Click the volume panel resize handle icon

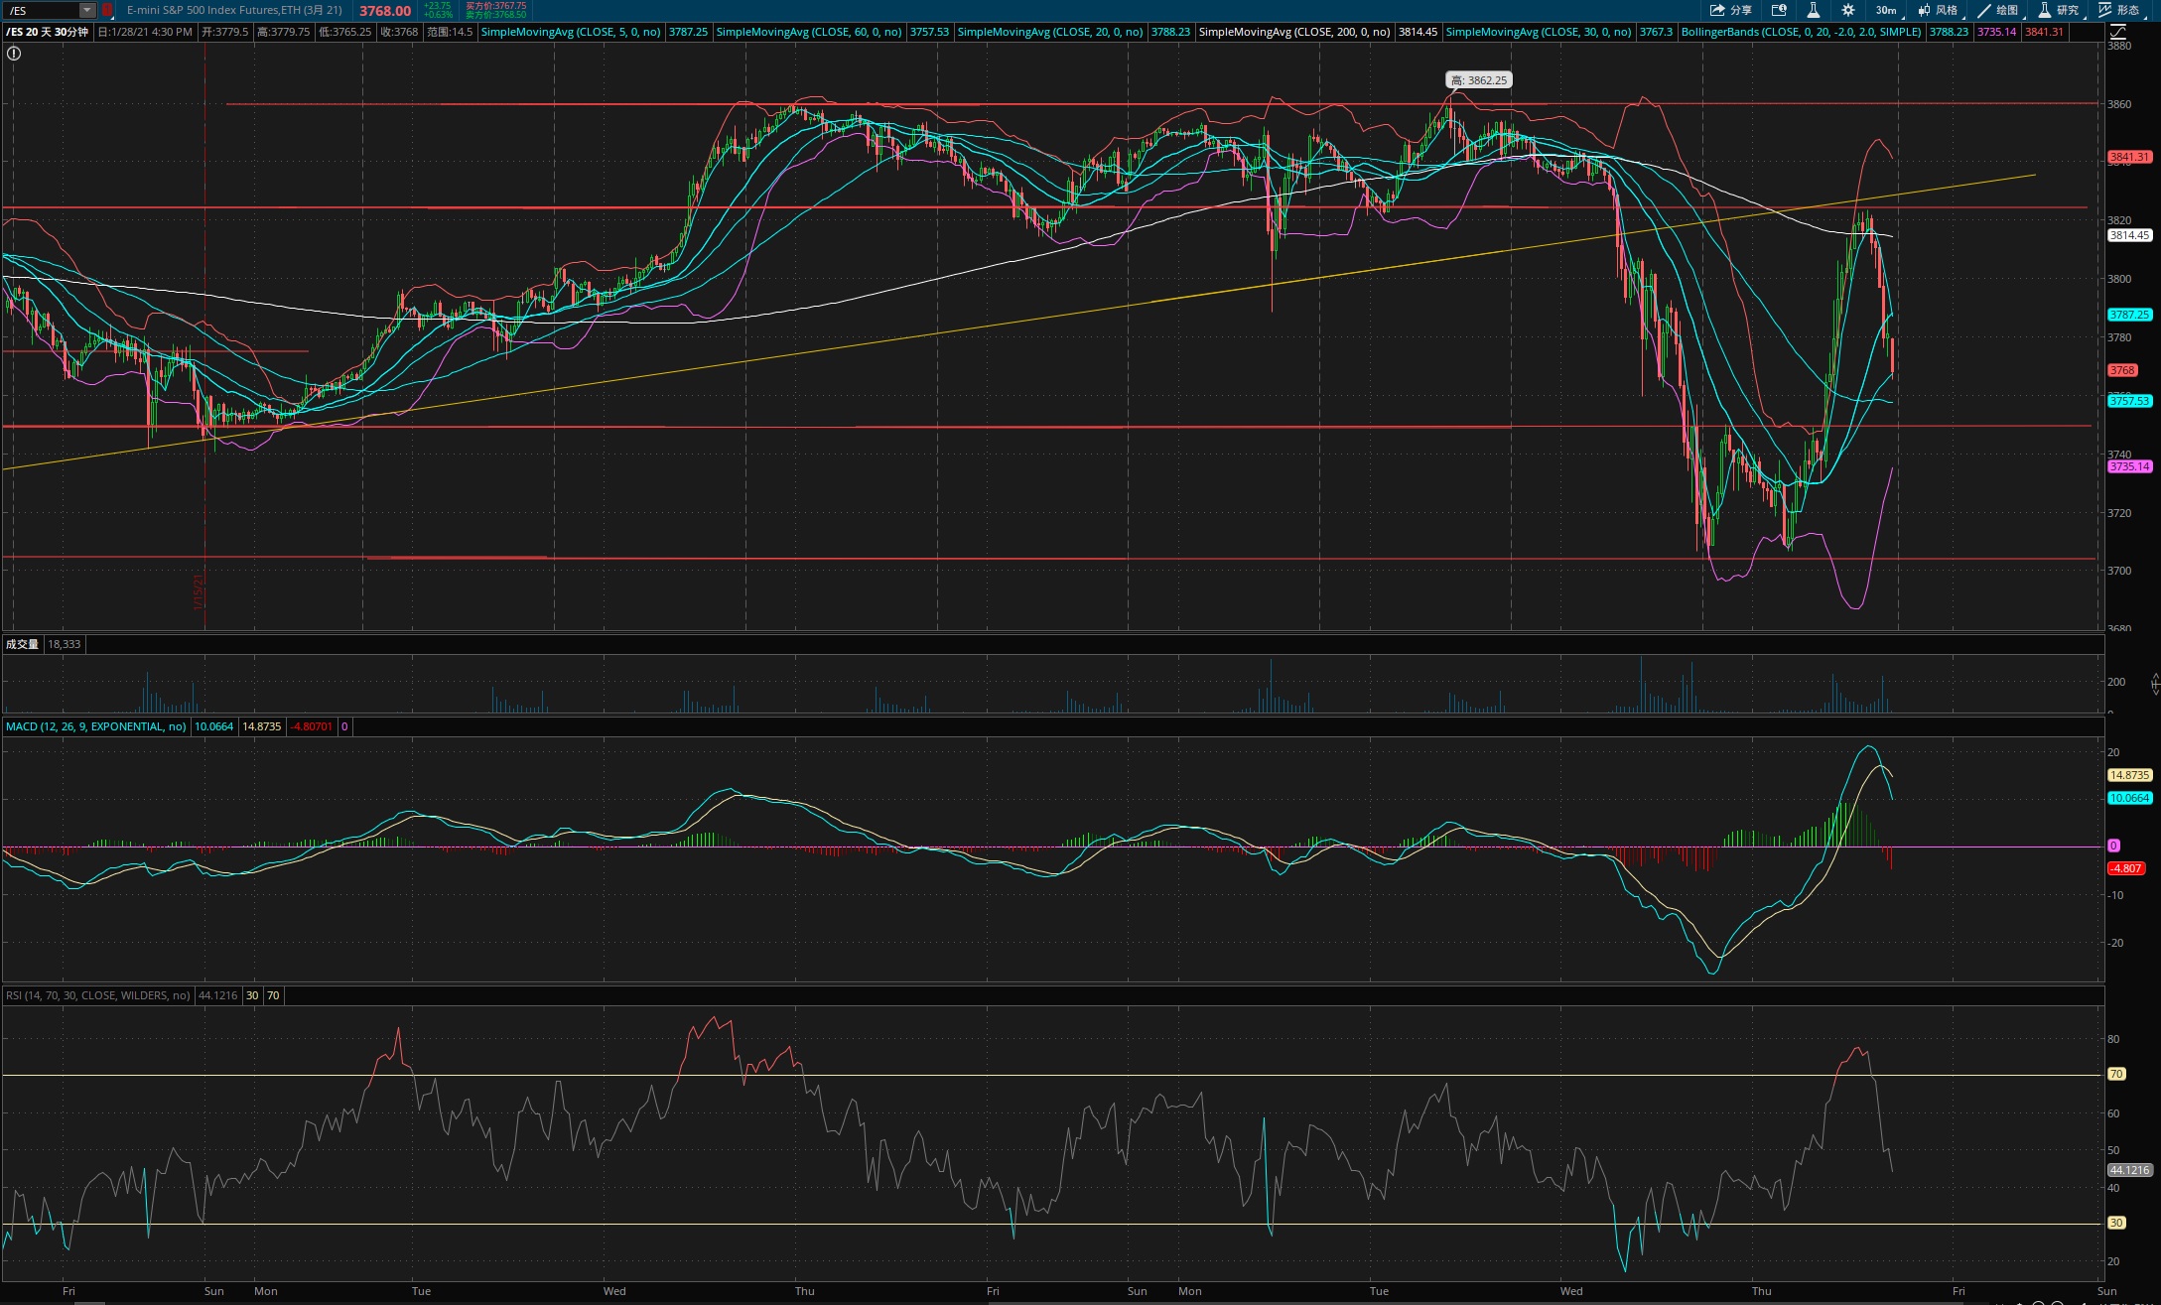tap(2155, 683)
